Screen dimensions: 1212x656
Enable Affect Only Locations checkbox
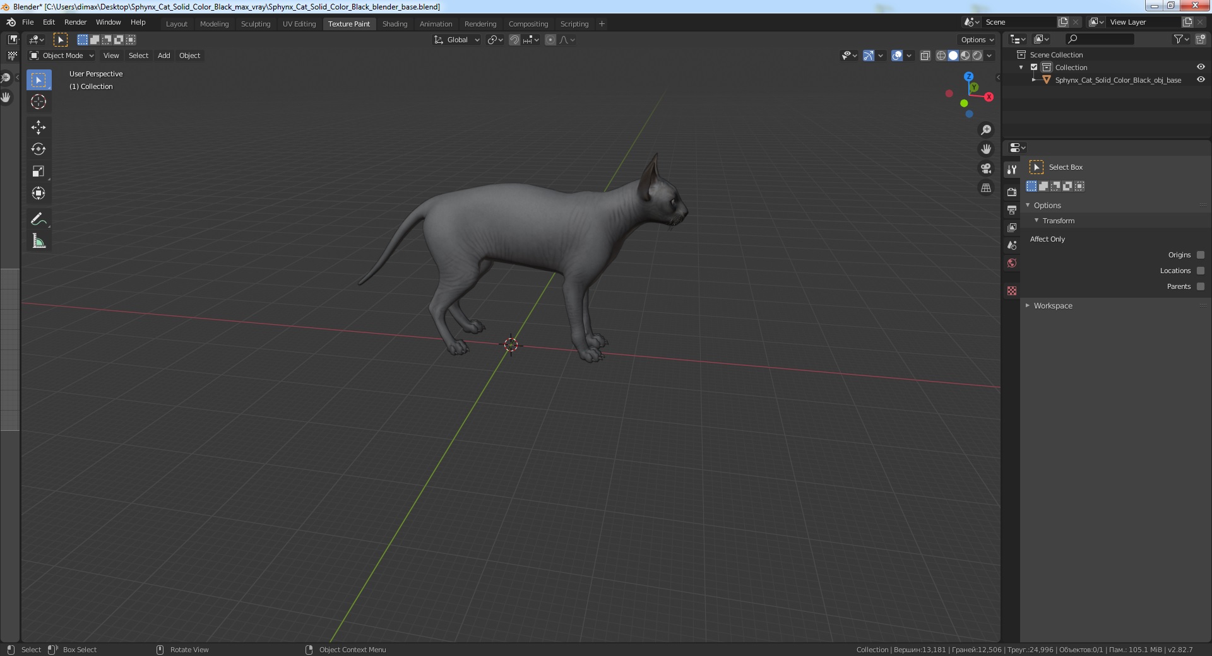click(1201, 271)
